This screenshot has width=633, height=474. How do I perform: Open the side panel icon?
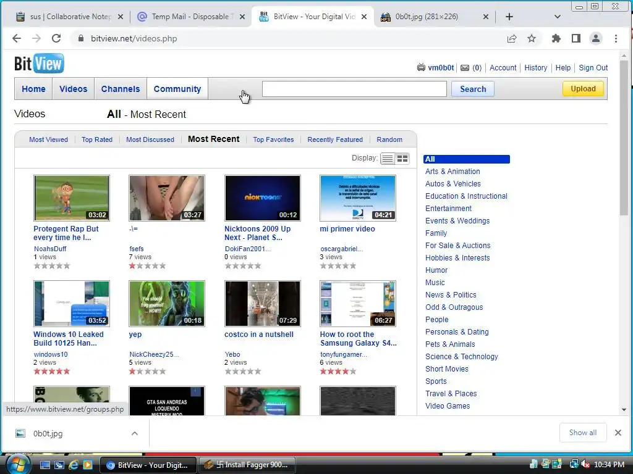coord(576,38)
